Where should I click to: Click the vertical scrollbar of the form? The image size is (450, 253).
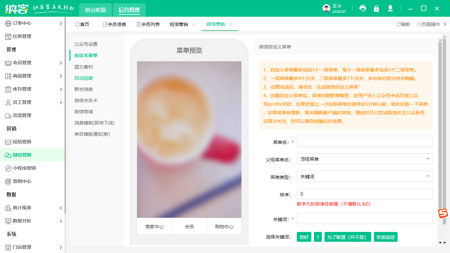pyautogui.click(x=440, y=132)
